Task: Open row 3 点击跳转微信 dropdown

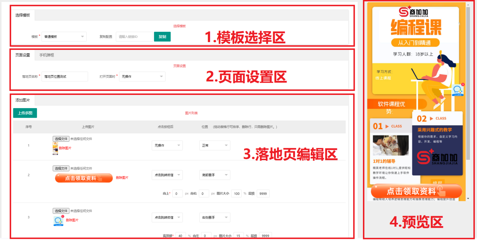Action: click(167, 218)
